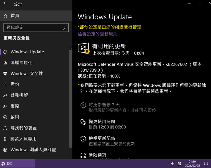Click the 將更新暫停 7 天 pause icon

point(83,105)
